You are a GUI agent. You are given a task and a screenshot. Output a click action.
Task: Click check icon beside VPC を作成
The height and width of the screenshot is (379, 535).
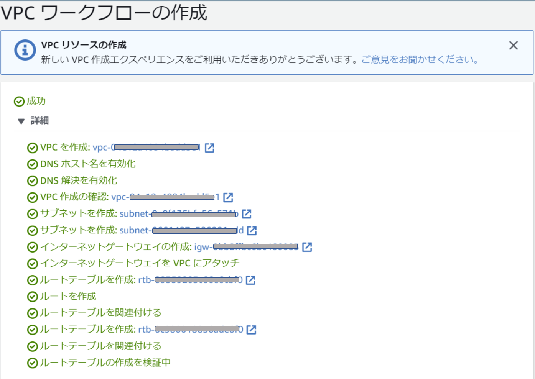coord(33,148)
